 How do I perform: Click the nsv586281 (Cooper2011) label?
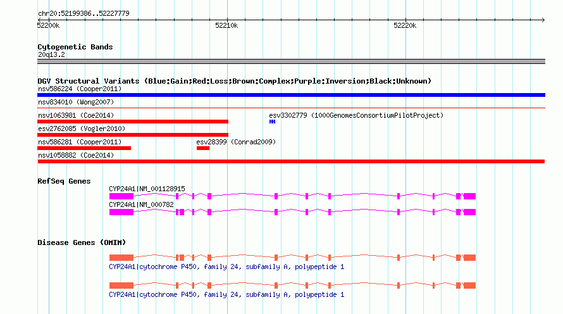pos(80,142)
